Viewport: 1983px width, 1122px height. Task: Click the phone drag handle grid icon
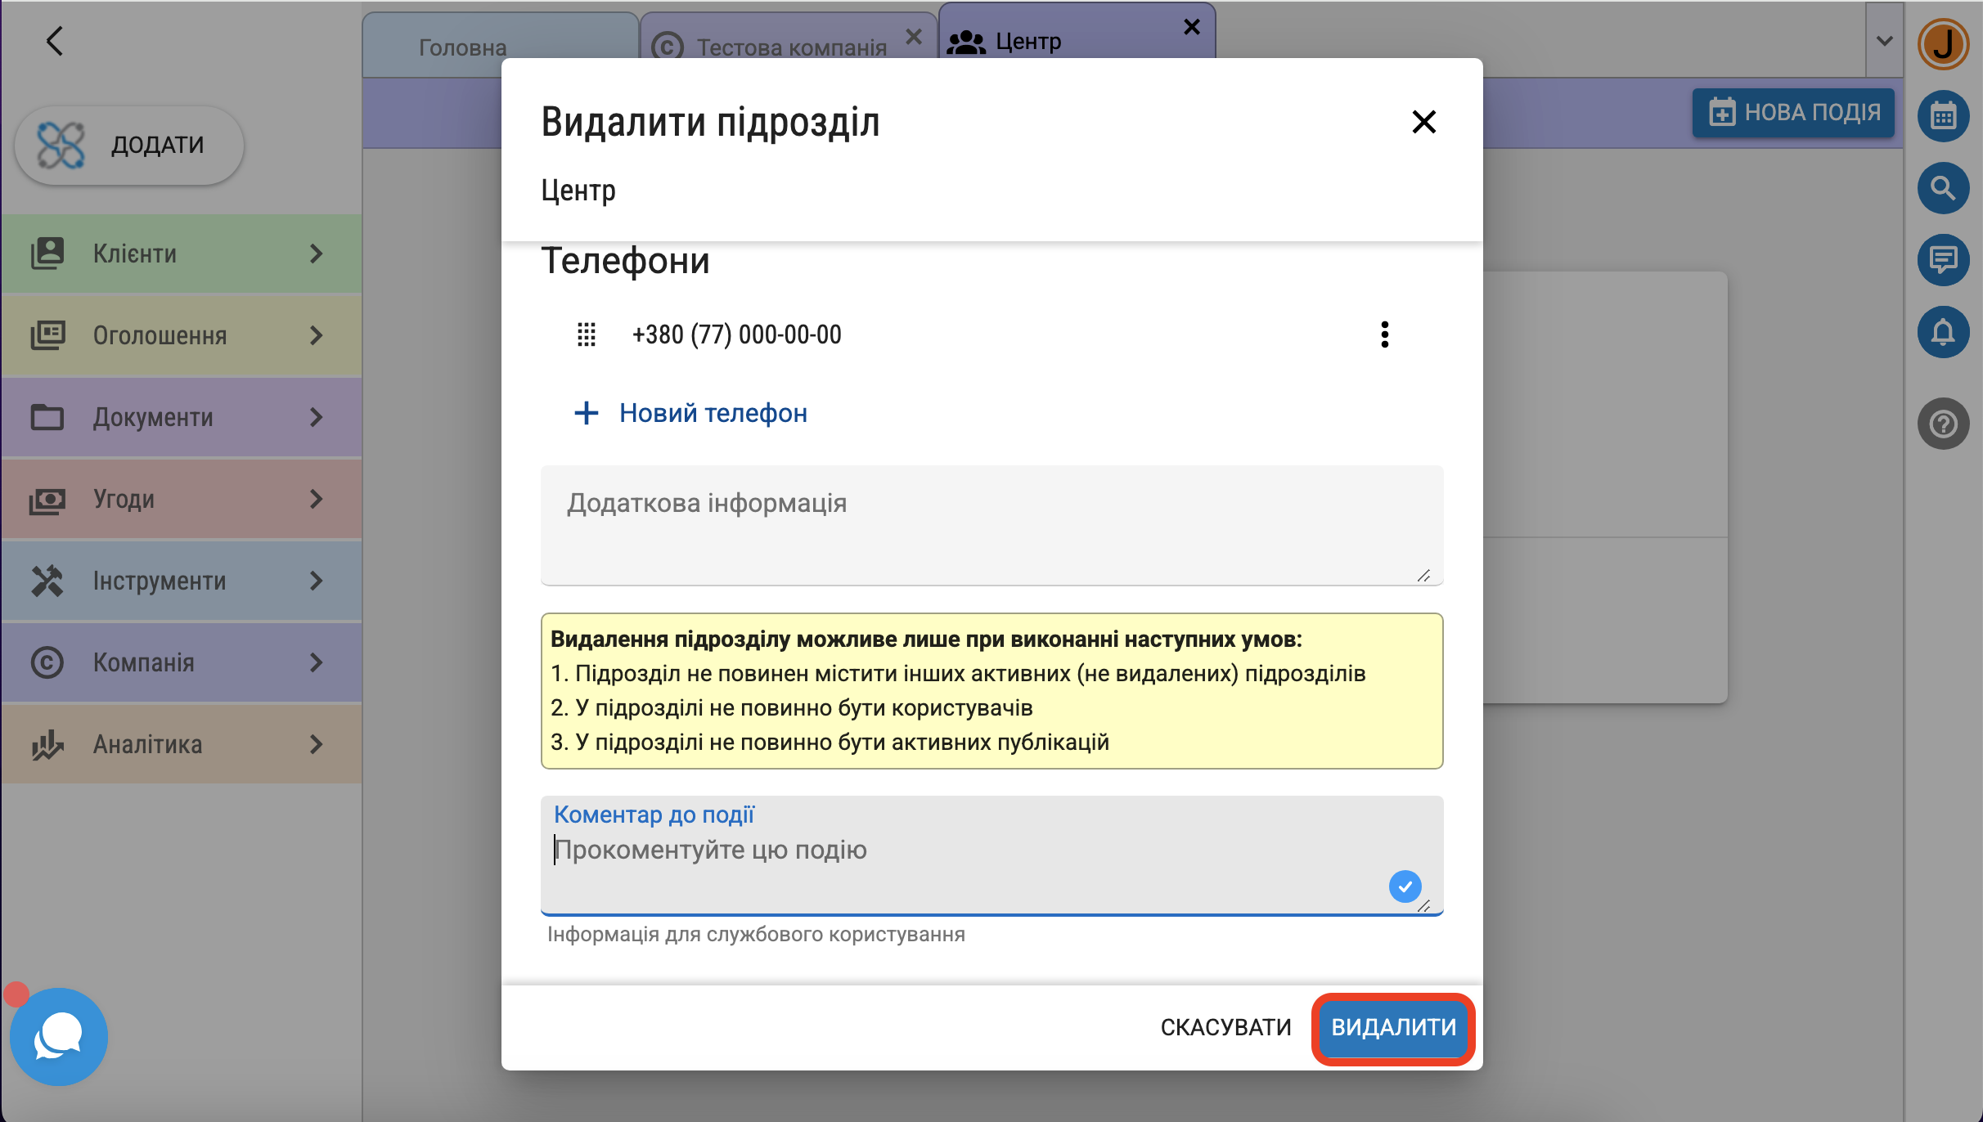click(x=586, y=334)
